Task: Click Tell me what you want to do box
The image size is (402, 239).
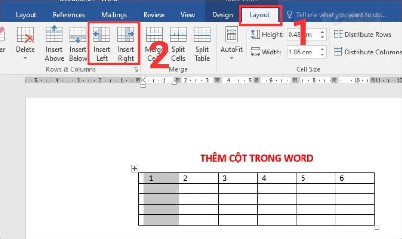Action: click(x=341, y=15)
